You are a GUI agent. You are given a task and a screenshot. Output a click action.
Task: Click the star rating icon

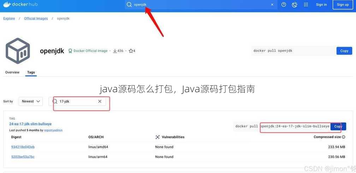click(x=131, y=51)
